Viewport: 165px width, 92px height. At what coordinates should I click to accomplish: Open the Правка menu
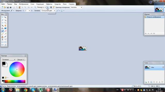coord(10,4)
